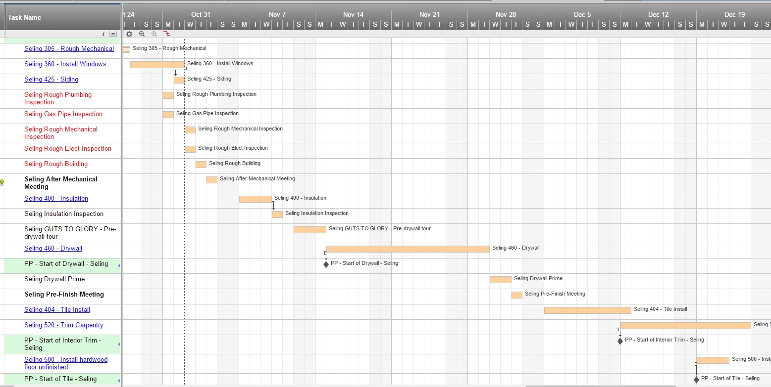
Task: Select PP - Start of Drywall - Seling cell
Action: (62, 266)
